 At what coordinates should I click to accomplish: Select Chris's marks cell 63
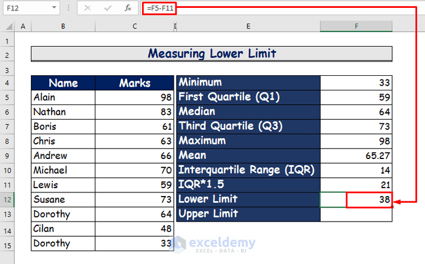tap(134, 141)
